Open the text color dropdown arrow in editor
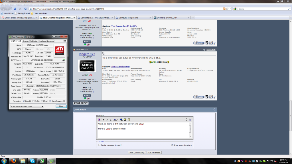This screenshot has height=164, width=292. (x=118, y=120)
